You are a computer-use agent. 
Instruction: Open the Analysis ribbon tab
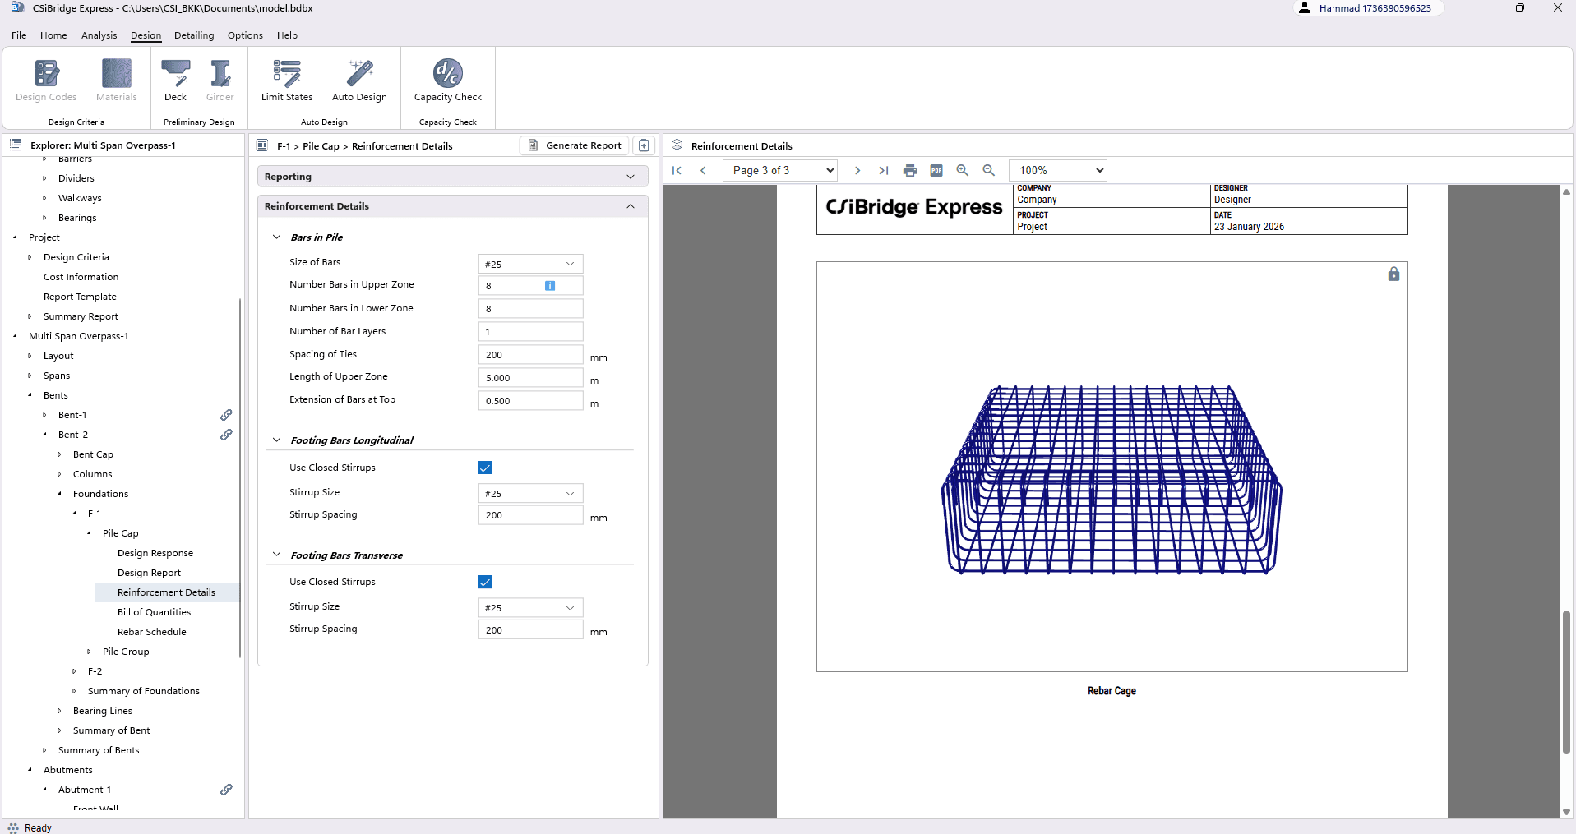coord(99,35)
